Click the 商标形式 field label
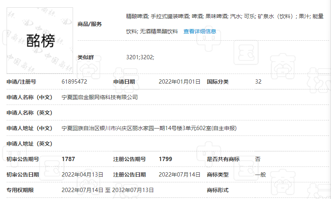This screenshot has width=331, height=199. coord(218,190)
